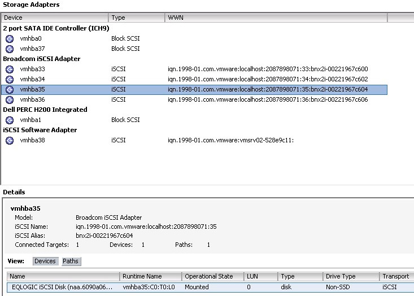Click the WWN ending bnx2i-00221967c600
Screen dimensions: 414x296
pos(268,69)
